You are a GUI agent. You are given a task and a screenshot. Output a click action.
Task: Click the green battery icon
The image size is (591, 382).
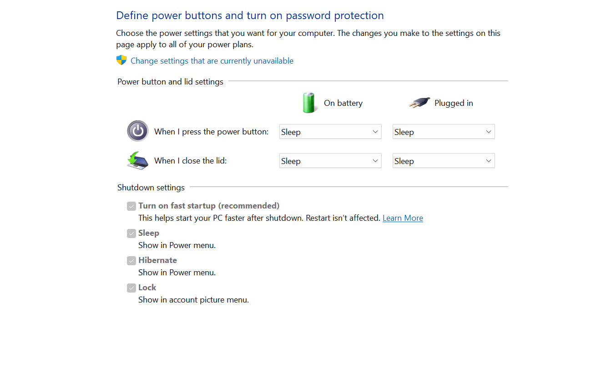click(308, 103)
